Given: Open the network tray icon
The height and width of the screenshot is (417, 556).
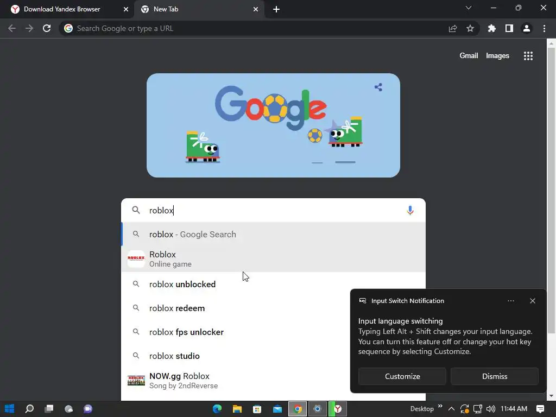Looking at the screenshot, I should click(x=478, y=409).
